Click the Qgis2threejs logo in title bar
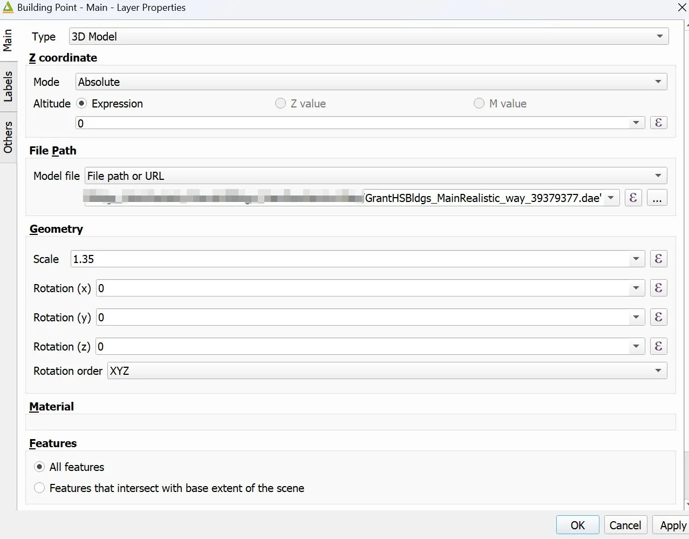The image size is (689, 539). 8,8
